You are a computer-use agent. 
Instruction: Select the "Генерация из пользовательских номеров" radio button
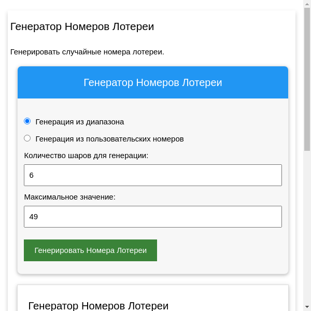[x=27, y=138]
